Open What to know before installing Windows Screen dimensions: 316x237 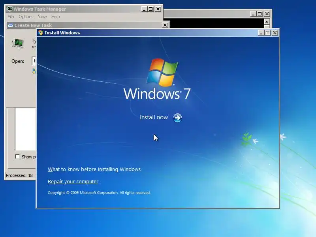[94, 169]
